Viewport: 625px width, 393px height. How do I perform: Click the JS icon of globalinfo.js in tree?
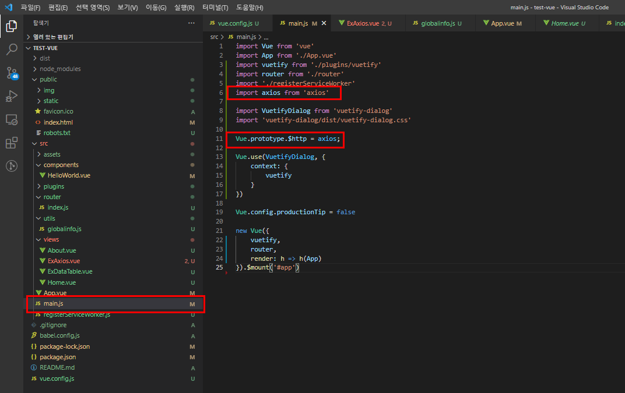click(41, 229)
